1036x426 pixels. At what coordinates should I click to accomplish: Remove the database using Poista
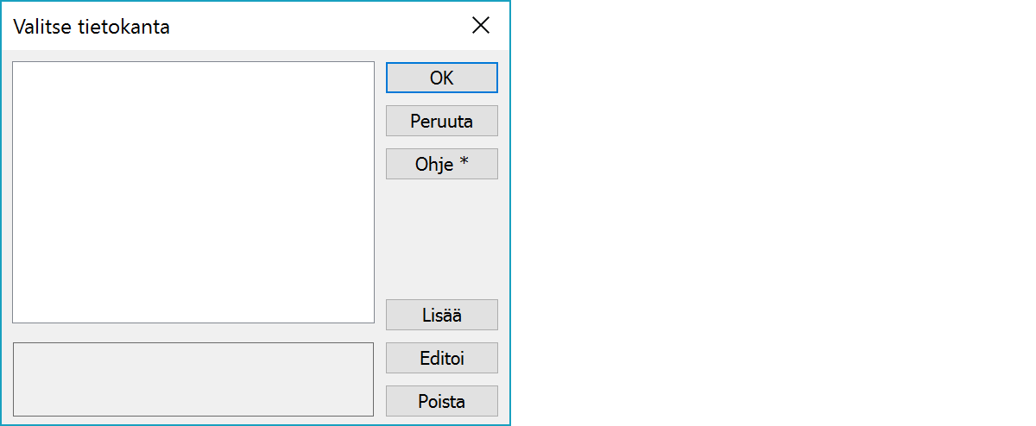[x=441, y=401]
